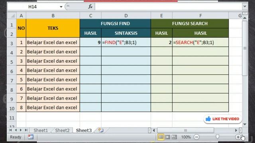The image size is (255, 143).
Task: Go to first sheet navigation arrow
Action: tap(10, 130)
